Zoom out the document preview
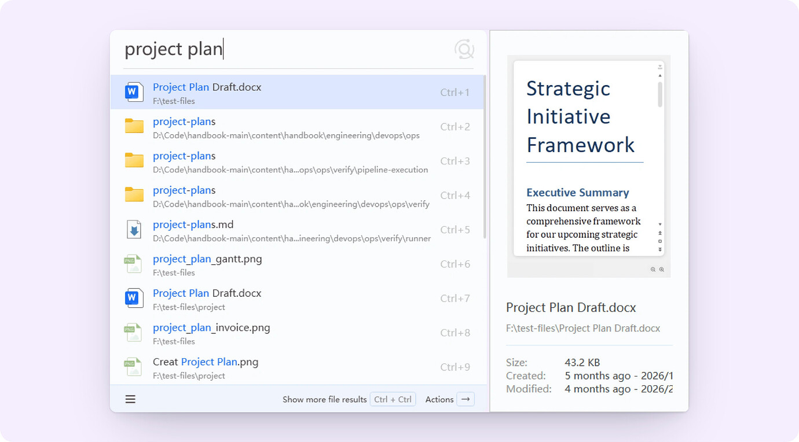 [x=653, y=270]
